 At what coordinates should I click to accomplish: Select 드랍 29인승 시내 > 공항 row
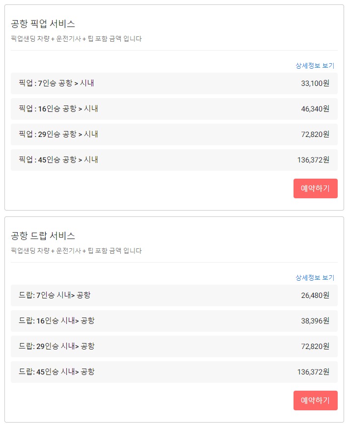[174, 347]
